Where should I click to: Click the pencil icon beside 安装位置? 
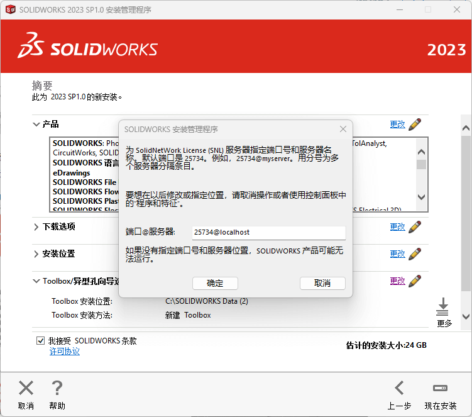click(415, 253)
